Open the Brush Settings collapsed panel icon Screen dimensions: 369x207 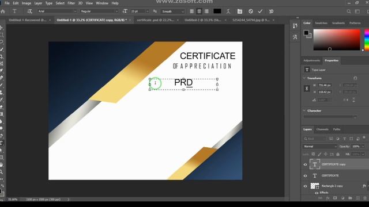295,26
